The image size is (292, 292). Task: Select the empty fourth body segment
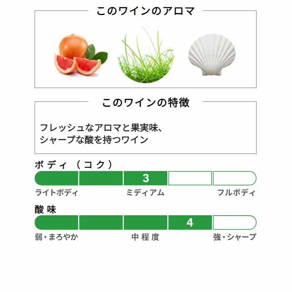190,178
